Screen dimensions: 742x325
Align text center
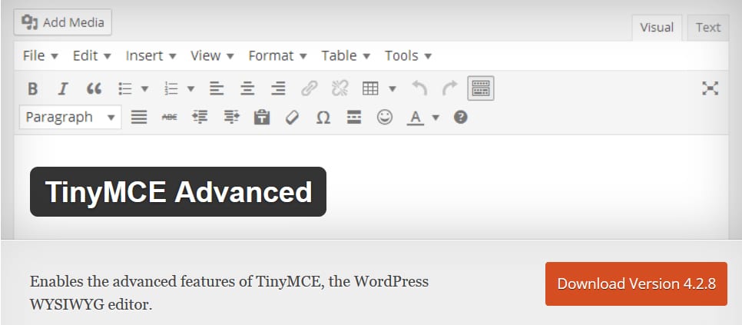click(247, 88)
